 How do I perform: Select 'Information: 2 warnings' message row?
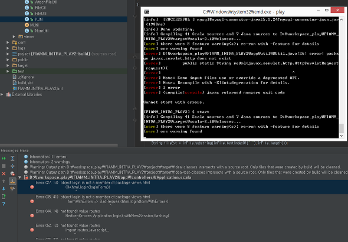[50, 162]
